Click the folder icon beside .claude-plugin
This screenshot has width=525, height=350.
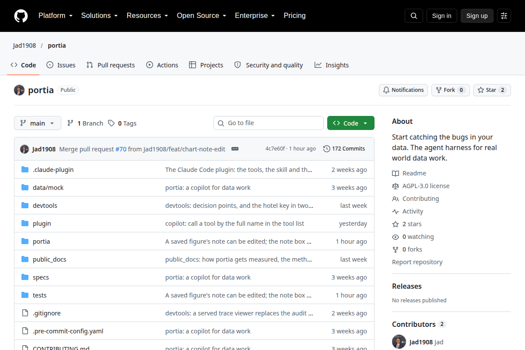click(25, 170)
